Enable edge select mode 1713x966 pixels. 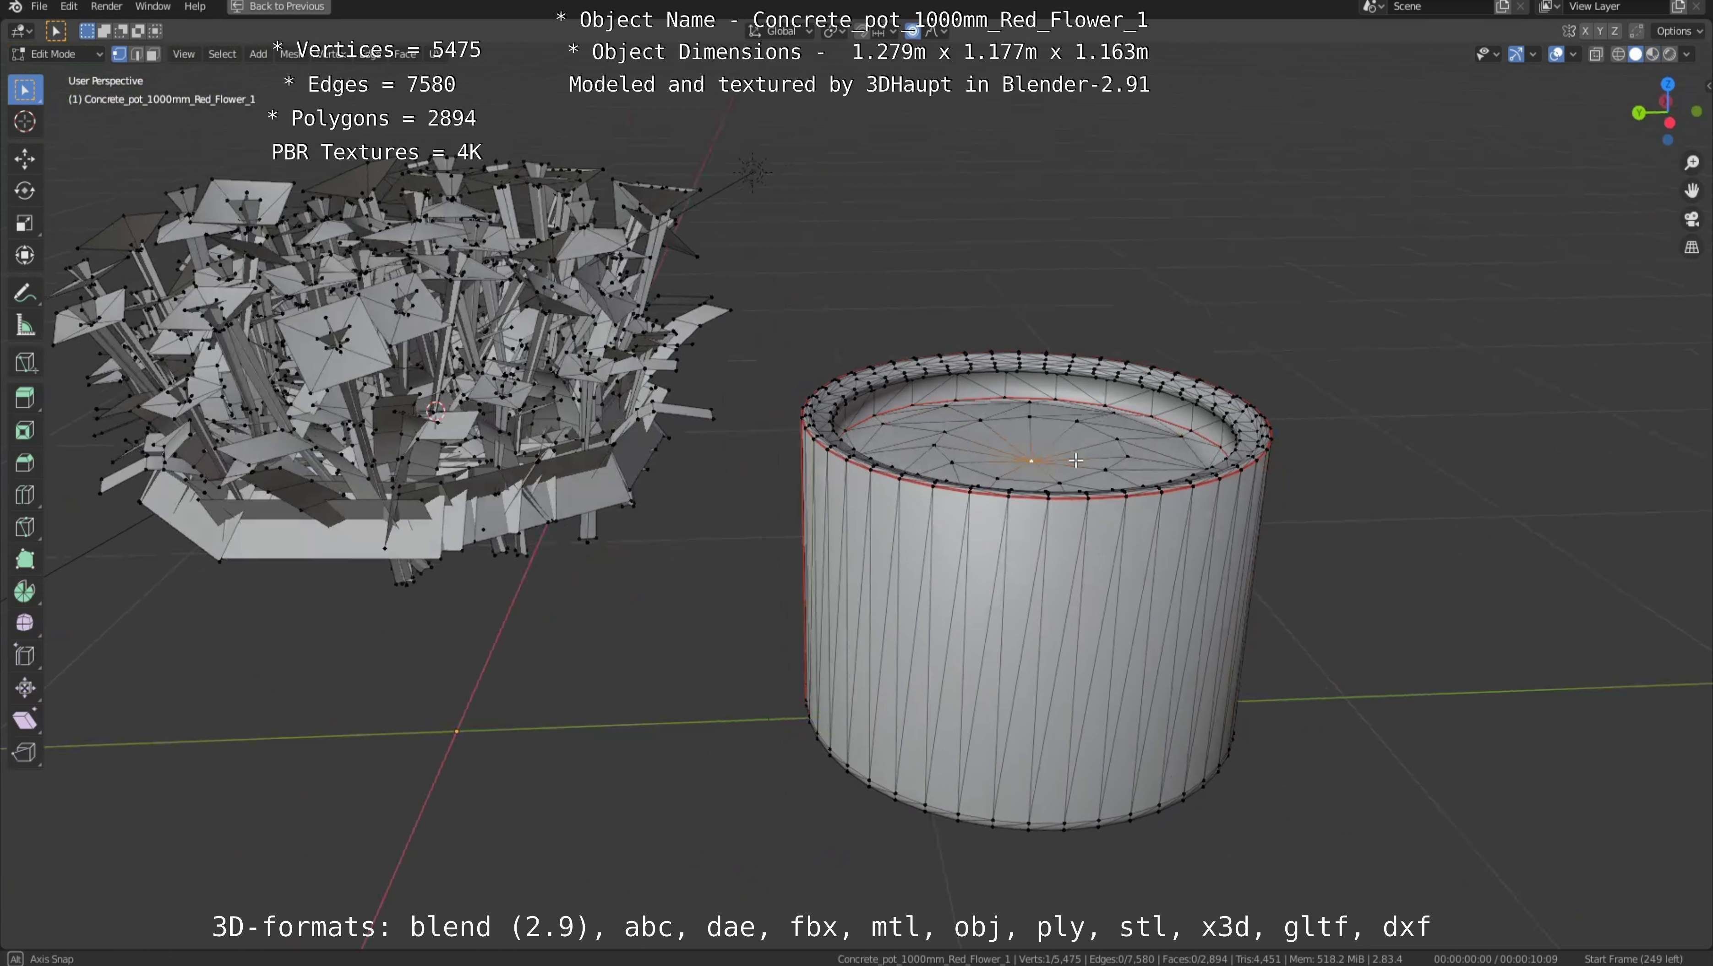coord(136,55)
